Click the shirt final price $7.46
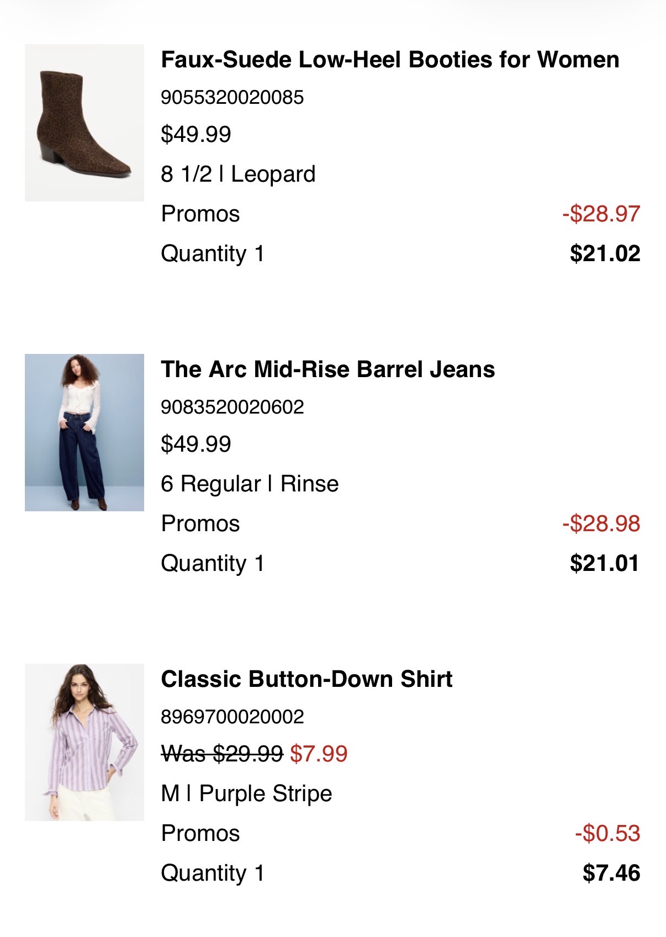The height and width of the screenshot is (937, 666). [611, 873]
